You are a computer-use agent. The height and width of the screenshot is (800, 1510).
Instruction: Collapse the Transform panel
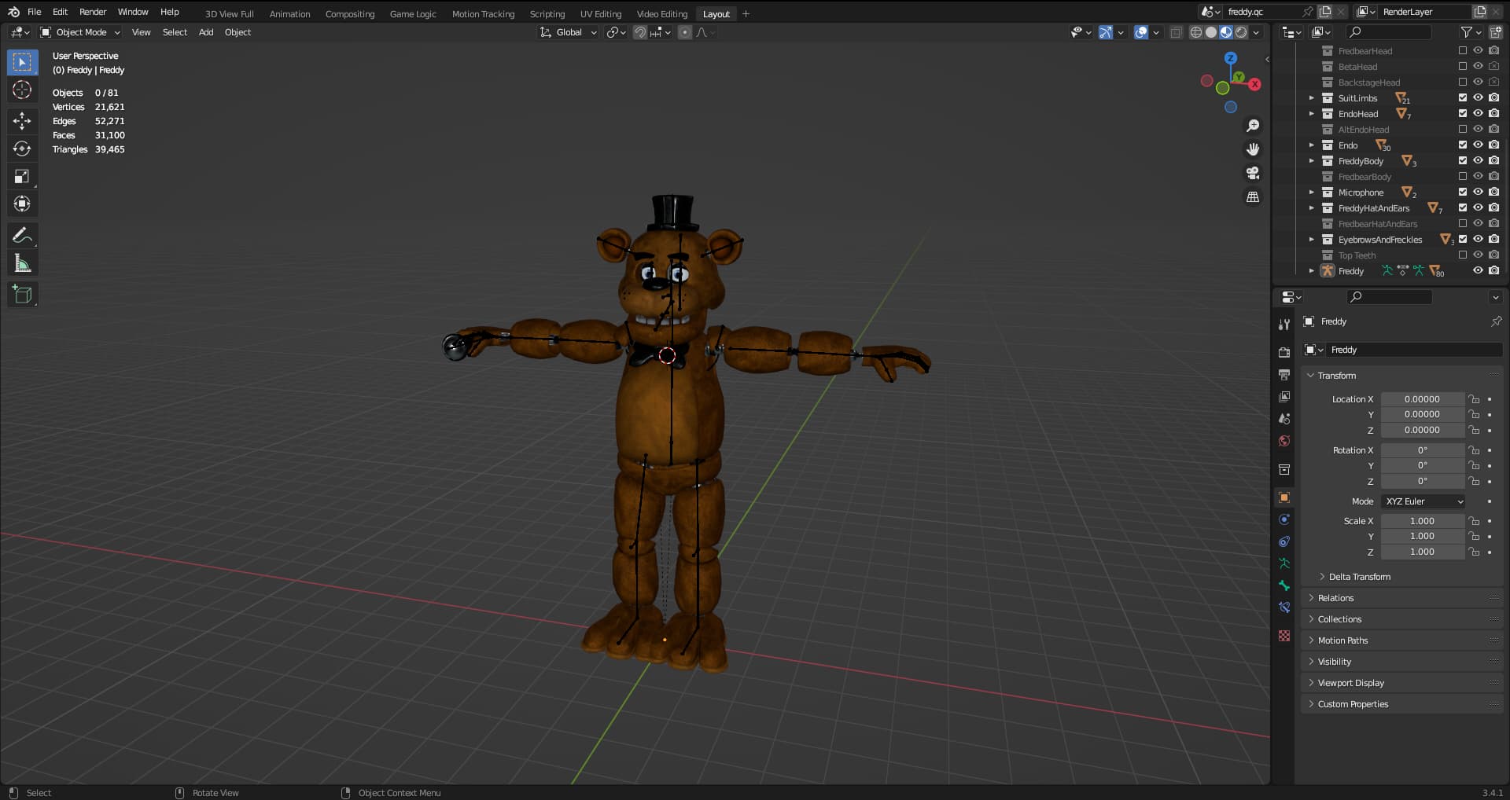pos(1402,376)
